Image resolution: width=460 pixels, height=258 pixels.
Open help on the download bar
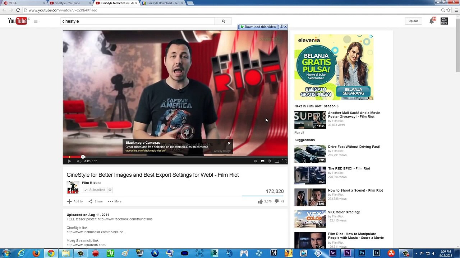281,27
